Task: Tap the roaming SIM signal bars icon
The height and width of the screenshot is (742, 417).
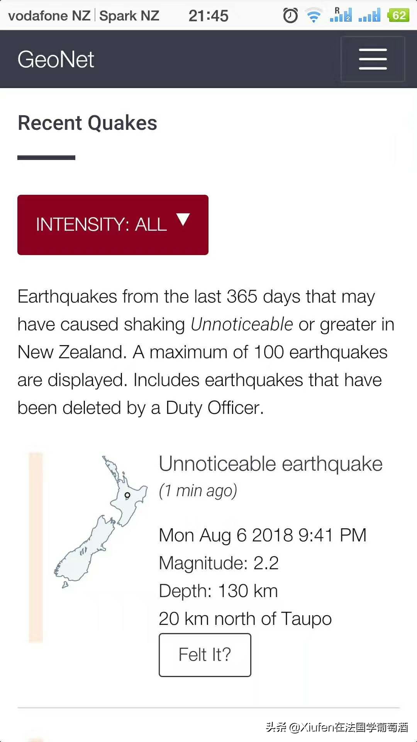Action: 341,15
